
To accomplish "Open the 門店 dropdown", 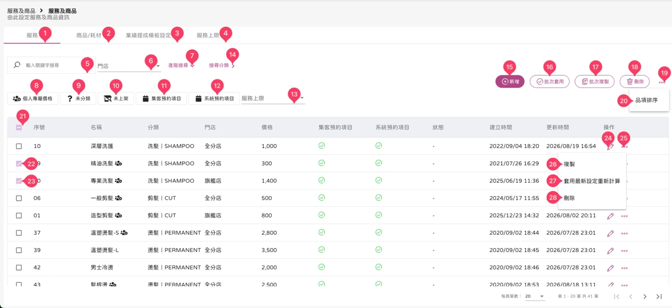I will coord(129,66).
